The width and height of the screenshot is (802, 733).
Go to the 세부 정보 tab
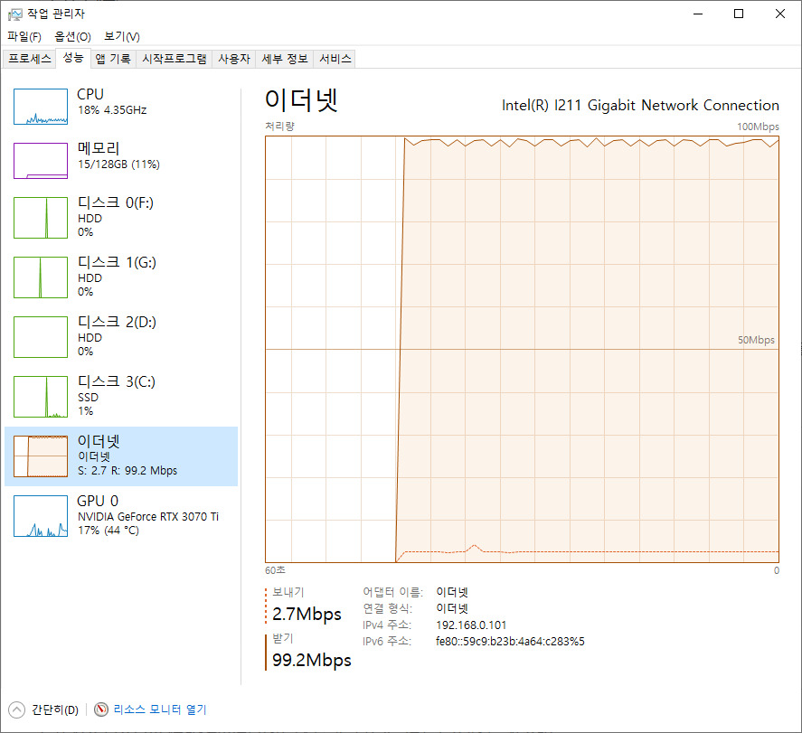285,59
